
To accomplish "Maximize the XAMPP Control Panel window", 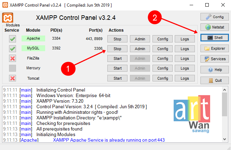I will 207,5.
